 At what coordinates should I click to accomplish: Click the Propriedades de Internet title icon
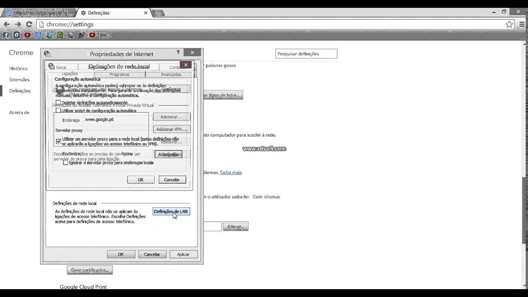tap(47, 54)
